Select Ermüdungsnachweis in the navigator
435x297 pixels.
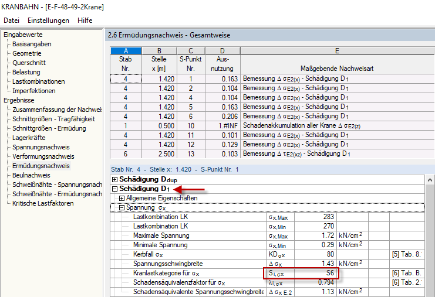tap(41, 166)
